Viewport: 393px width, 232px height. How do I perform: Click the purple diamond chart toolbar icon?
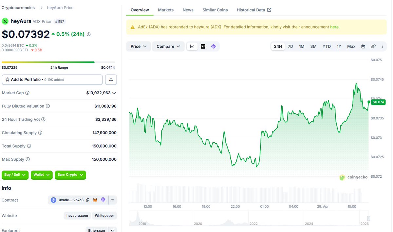[214, 46]
